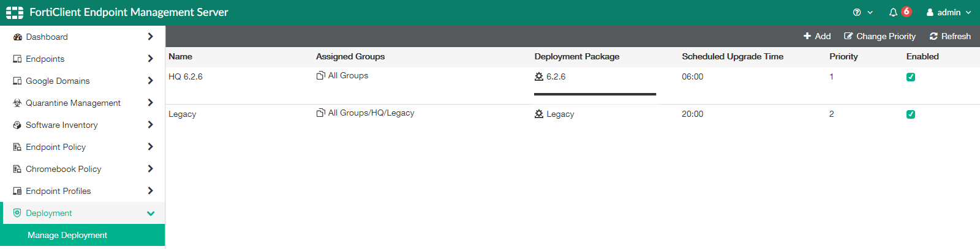This screenshot has height=249, width=980.
Task: Click the Assigned Groups column header
Action: [350, 56]
